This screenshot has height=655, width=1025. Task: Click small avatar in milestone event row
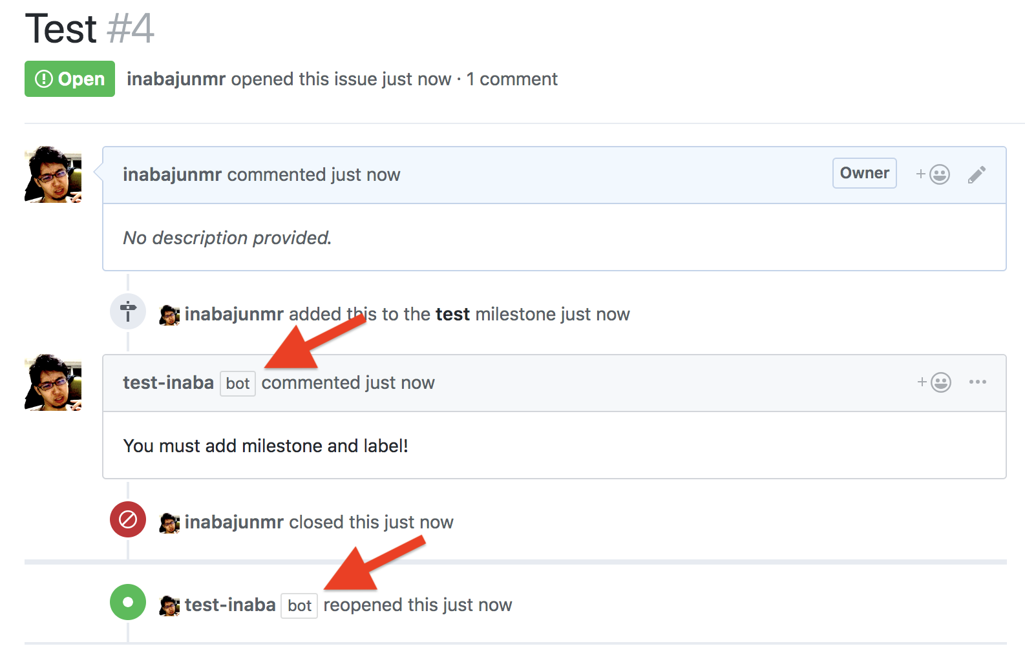click(169, 315)
